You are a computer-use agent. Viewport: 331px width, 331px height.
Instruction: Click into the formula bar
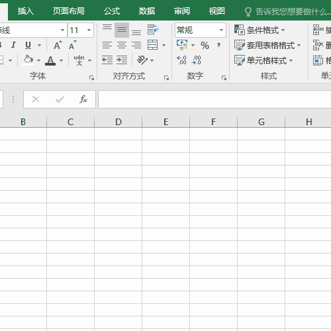click(214, 99)
